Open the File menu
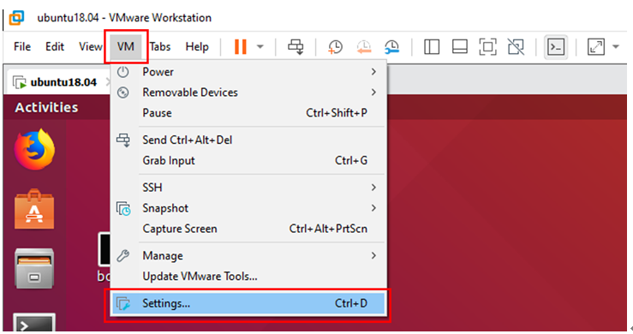The height and width of the screenshot is (334, 633). click(22, 47)
